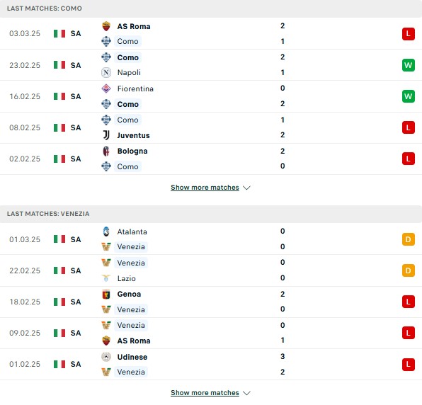Click the green W badge for the Como vs Napoli match

[x=409, y=65]
